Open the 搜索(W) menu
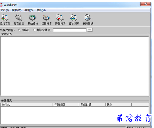This screenshot has height=128, width=154. (17, 10)
